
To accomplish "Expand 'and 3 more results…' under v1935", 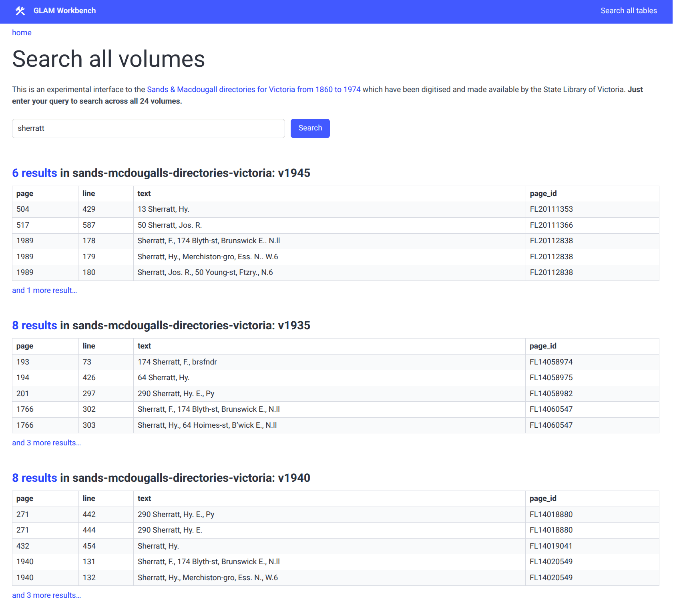I will 46,443.
